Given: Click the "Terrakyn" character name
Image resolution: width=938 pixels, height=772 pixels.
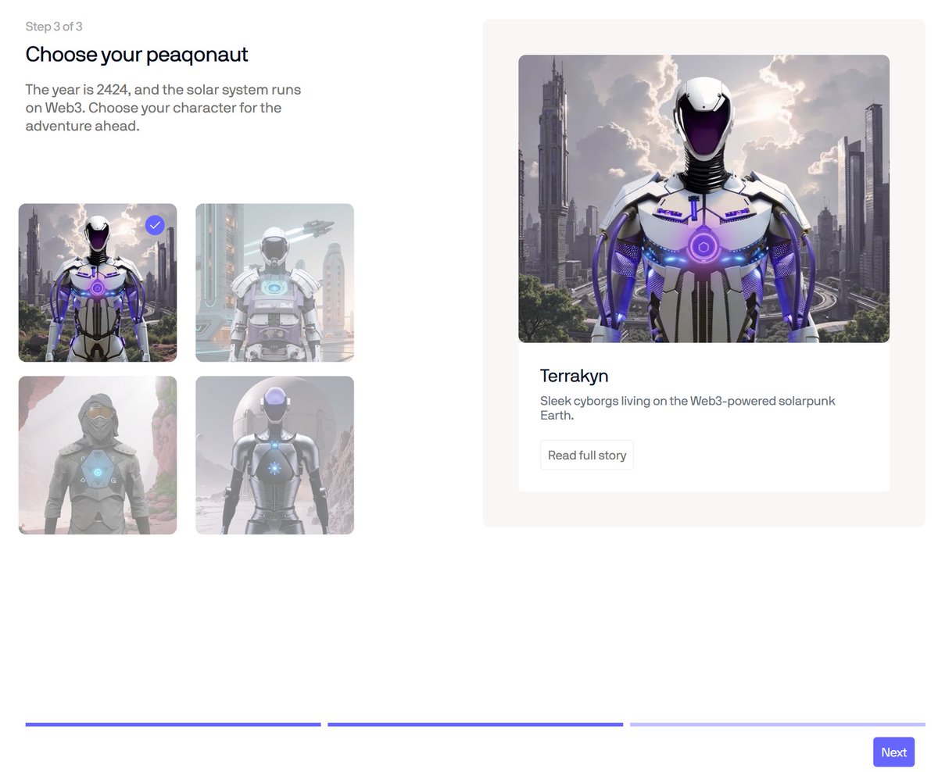Looking at the screenshot, I should [x=575, y=376].
